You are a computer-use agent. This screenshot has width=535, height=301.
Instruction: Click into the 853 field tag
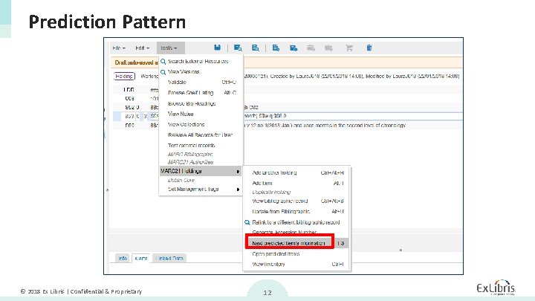click(129, 117)
